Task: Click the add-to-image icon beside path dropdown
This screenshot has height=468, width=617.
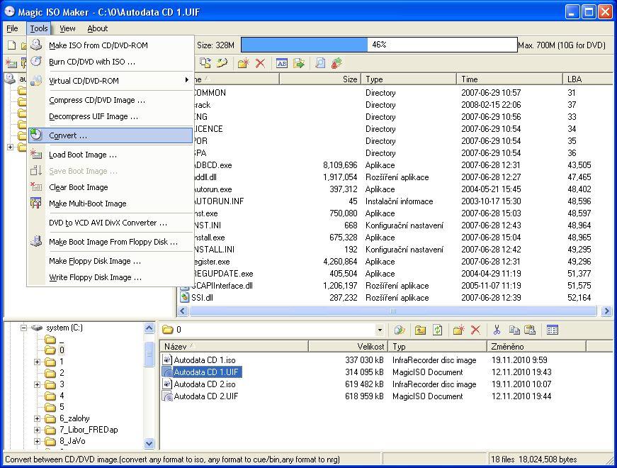Action: tap(399, 330)
